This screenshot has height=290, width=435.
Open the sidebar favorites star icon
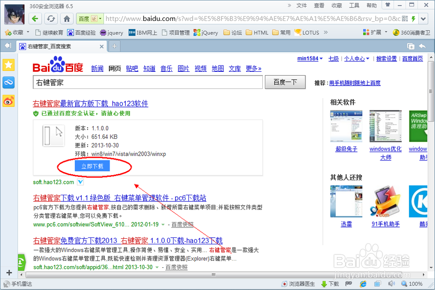tap(9, 65)
